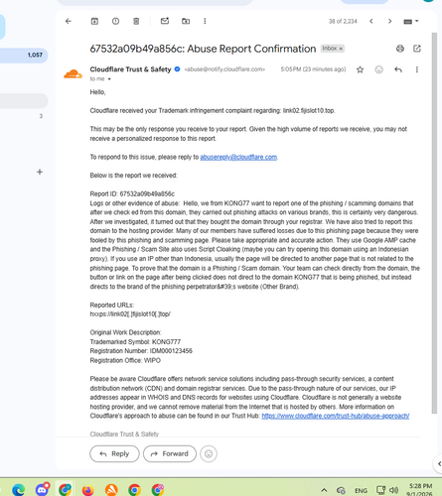Open network icon in system tray
This screenshot has height=496, width=442.
click(380, 490)
